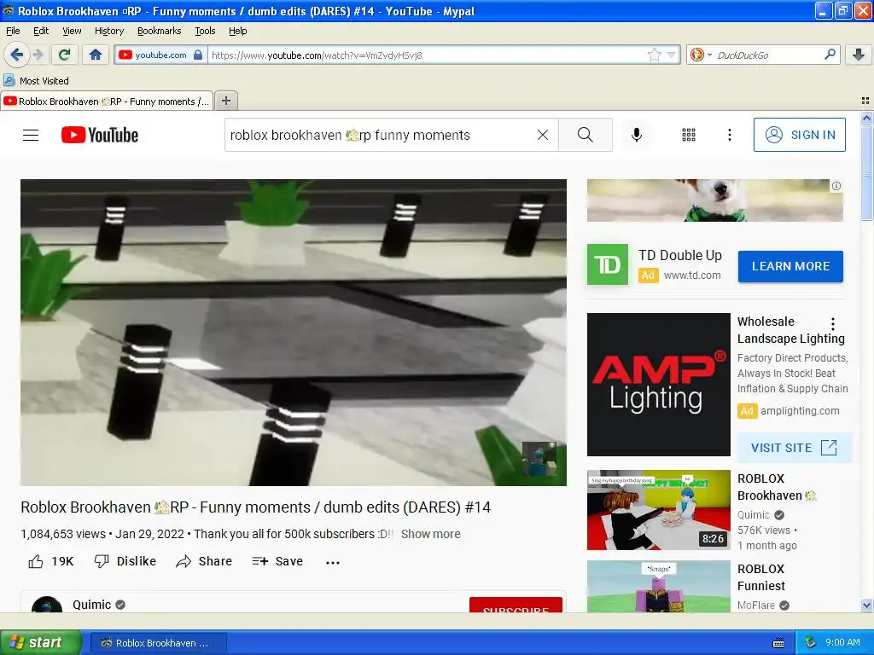
Task: Open the three-dot menu on Wholesale Landscape Lighting ad
Action: [x=833, y=323]
